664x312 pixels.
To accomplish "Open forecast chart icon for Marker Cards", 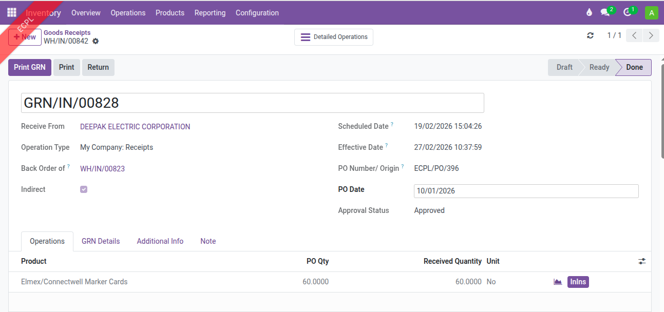I will (x=558, y=282).
